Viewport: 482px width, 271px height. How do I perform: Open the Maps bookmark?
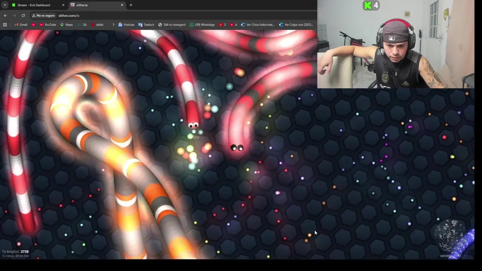(66, 24)
